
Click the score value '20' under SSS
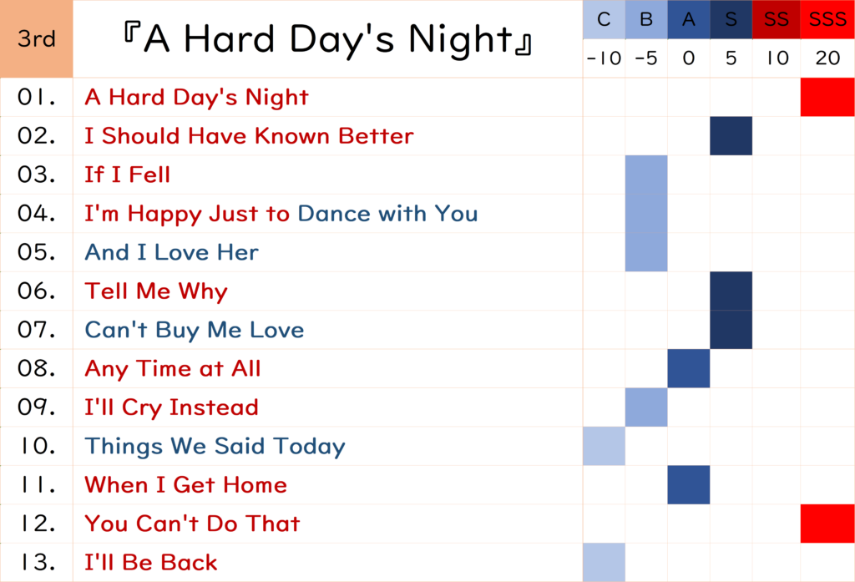click(x=827, y=59)
